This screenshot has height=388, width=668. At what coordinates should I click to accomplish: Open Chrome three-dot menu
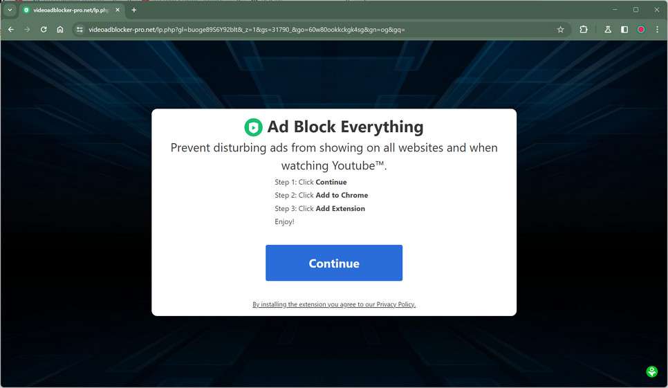click(x=657, y=29)
